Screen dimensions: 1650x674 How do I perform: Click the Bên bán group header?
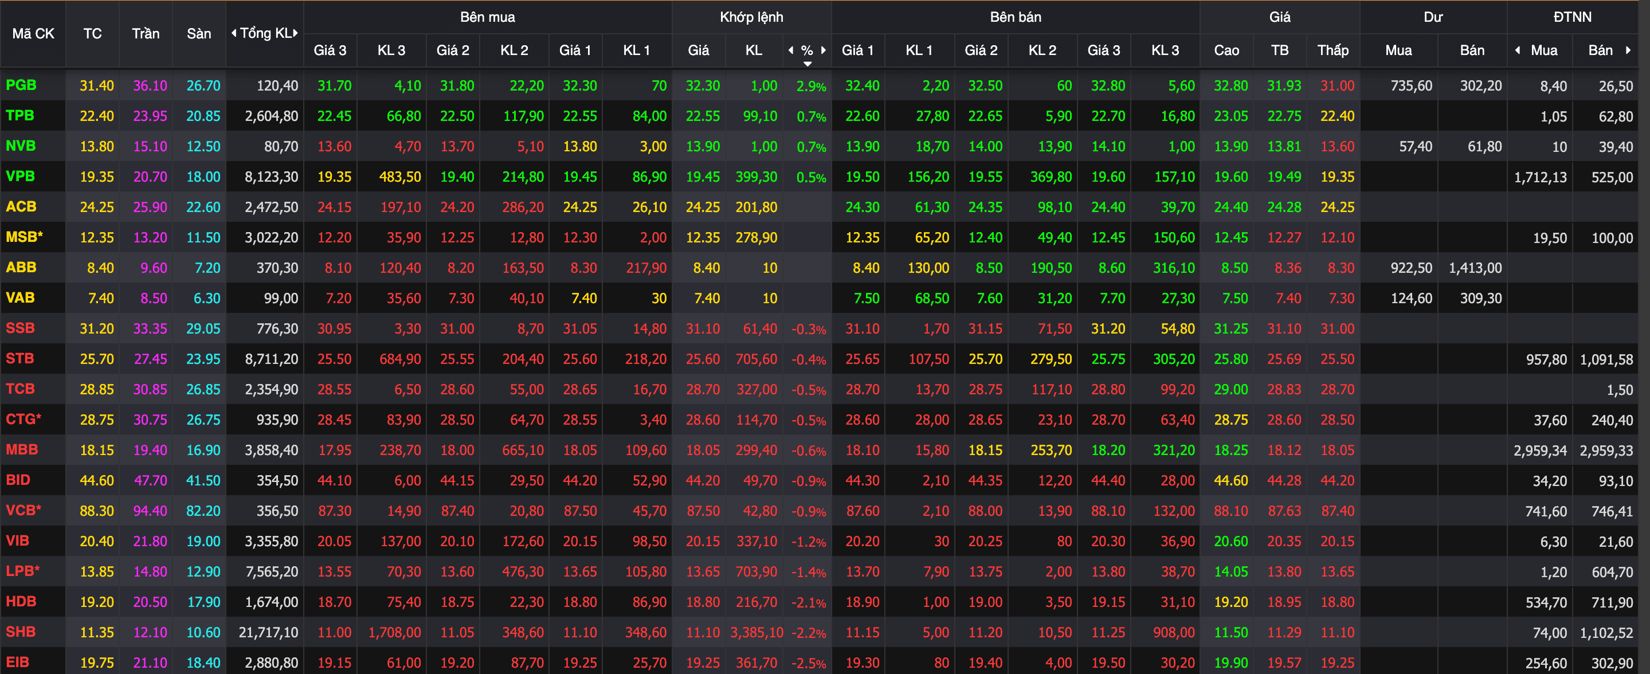[1015, 17]
